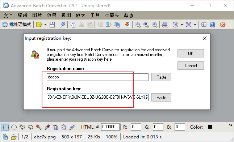
Task: Select the 100% zoom status text
Action: click(x=112, y=137)
